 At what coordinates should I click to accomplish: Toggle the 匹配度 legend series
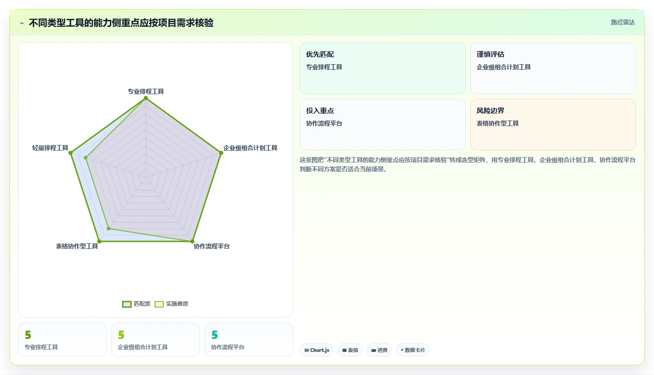tap(137, 304)
